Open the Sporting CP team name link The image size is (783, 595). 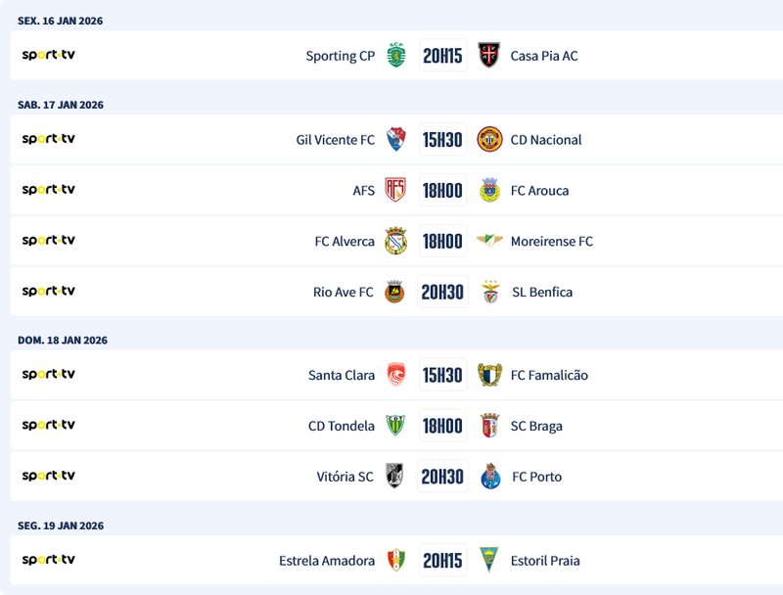pos(340,56)
